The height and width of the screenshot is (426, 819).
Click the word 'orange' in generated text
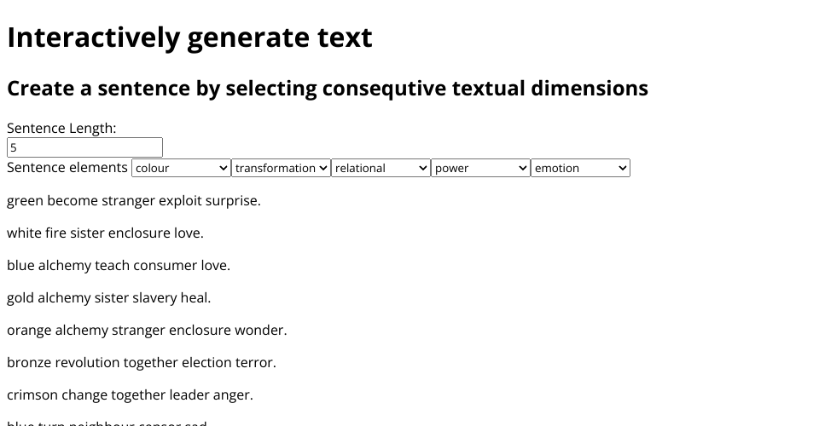tap(29, 331)
